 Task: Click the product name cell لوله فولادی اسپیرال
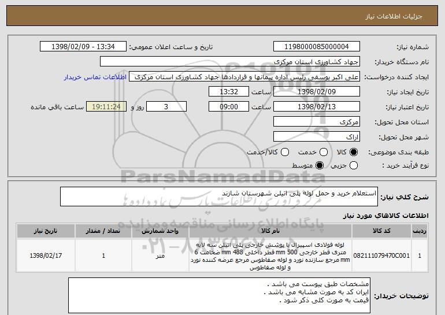(270, 255)
